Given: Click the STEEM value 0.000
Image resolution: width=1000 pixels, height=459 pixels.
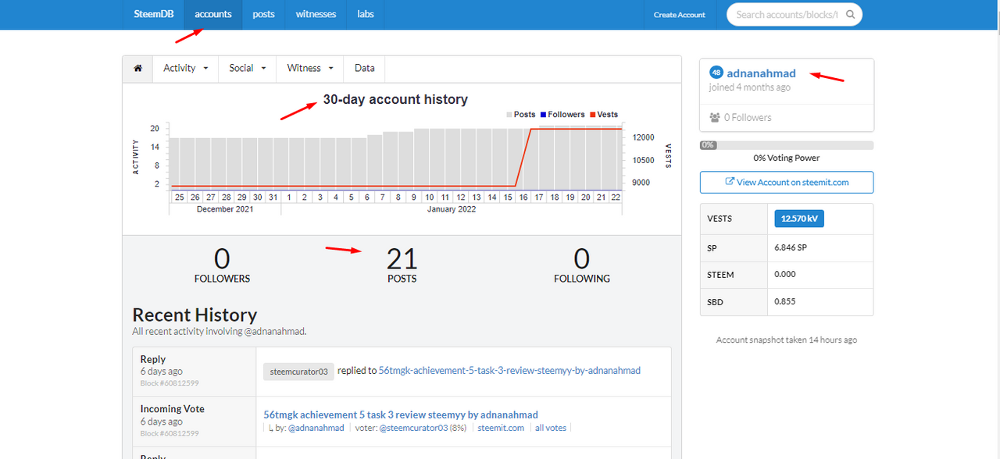Looking at the screenshot, I should 785,275.
